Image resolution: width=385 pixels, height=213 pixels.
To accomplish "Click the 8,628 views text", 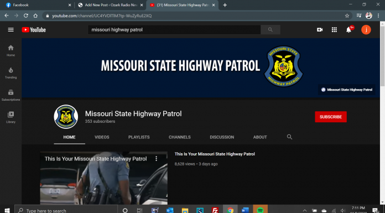I will 185,164.
